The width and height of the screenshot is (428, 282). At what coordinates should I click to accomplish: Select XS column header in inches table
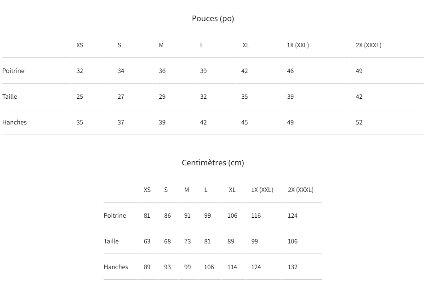[x=80, y=45]
